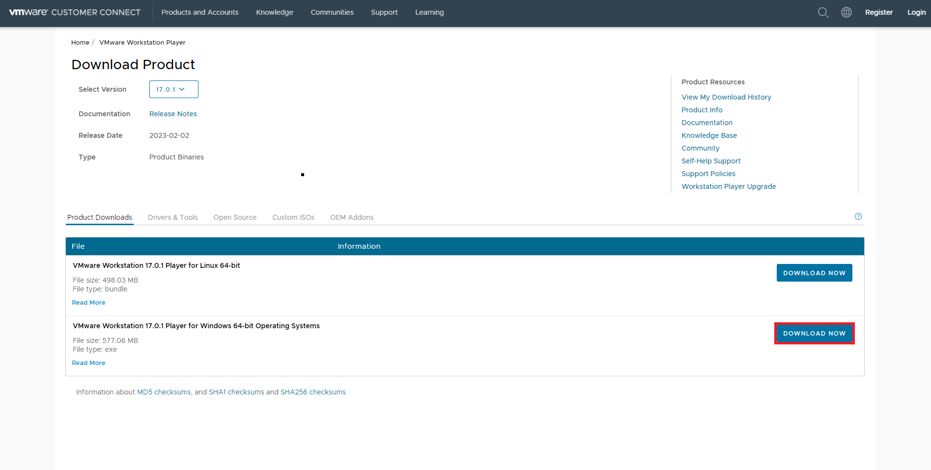Click the Login link
Viewport: 931px width, 470px height.
[916, 12]
